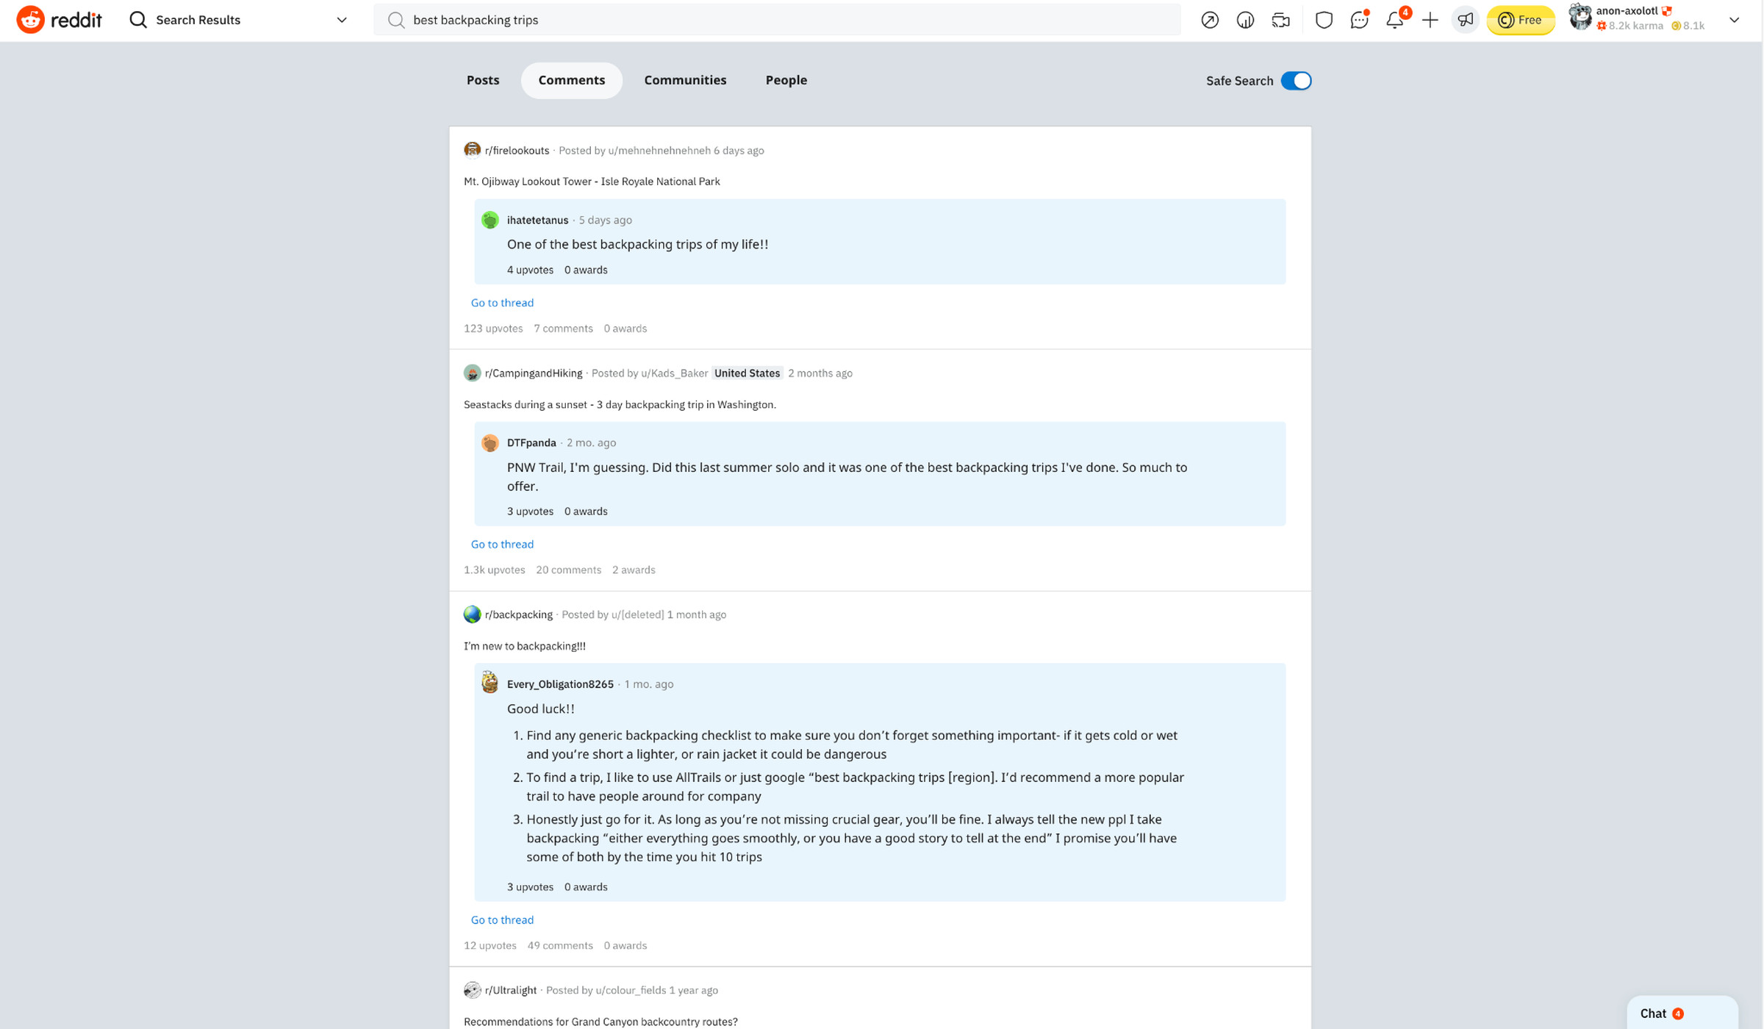The width and height of the screenshot is (1764, 1029).
Task: Select the Comments filter tab
Action: tap(571, 79)
